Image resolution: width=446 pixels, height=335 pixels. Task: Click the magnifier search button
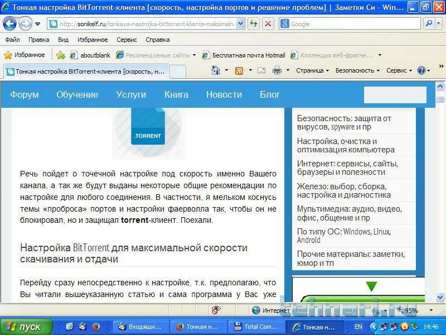(429, 24)
